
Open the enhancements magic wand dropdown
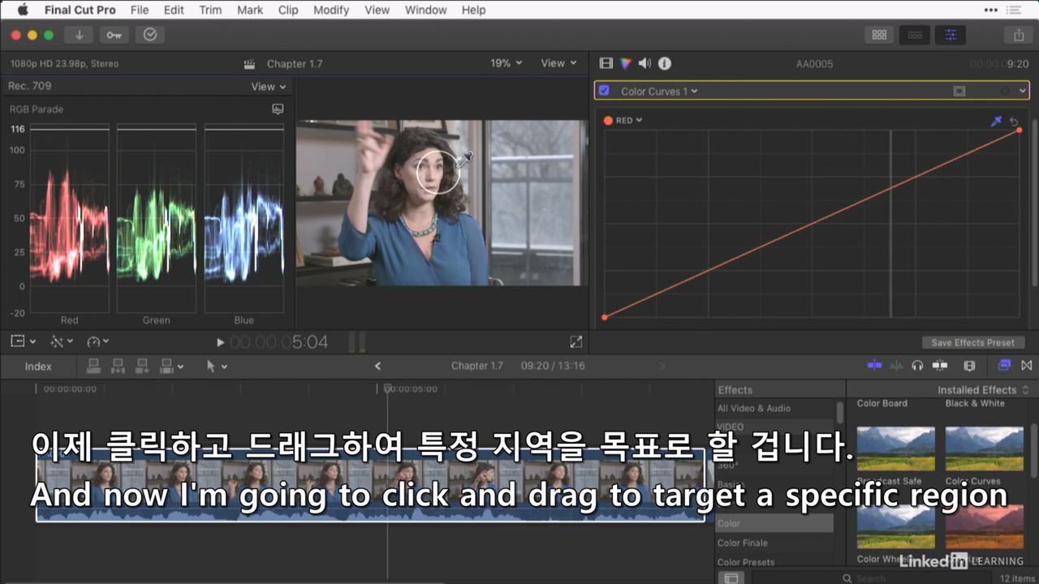(62, 342)
